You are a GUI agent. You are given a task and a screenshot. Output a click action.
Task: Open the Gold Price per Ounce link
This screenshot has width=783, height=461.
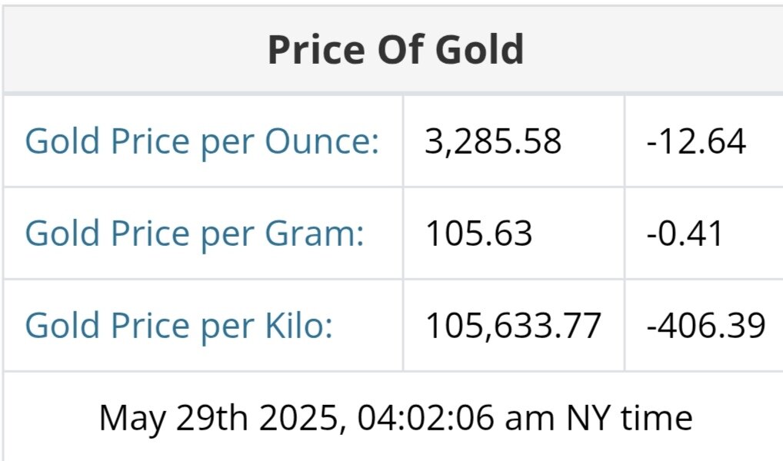pyautogui.click(x=202, y=142)
